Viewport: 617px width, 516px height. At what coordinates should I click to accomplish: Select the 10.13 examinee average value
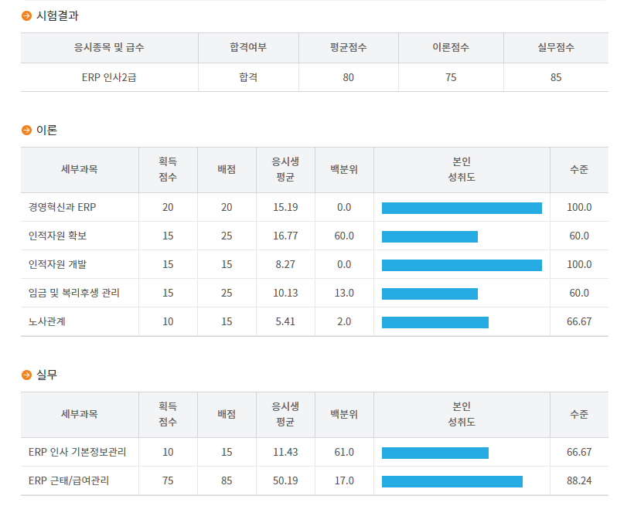(x=285, y=294)
